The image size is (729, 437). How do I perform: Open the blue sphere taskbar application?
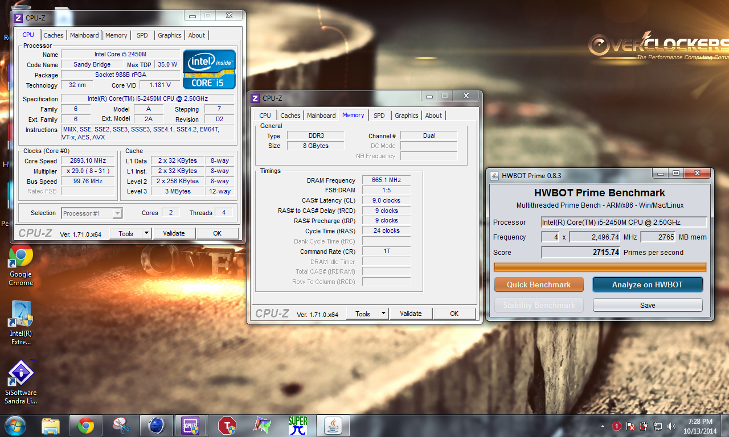pos(155,426)
